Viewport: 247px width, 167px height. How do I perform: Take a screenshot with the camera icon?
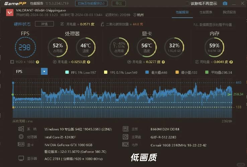coord(225,3)
